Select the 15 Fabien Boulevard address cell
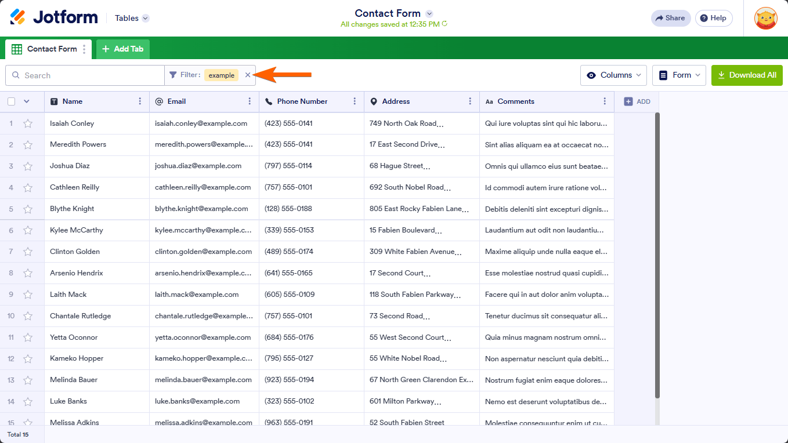The width and height of the screenshot is (788, 443). point(422,231)
